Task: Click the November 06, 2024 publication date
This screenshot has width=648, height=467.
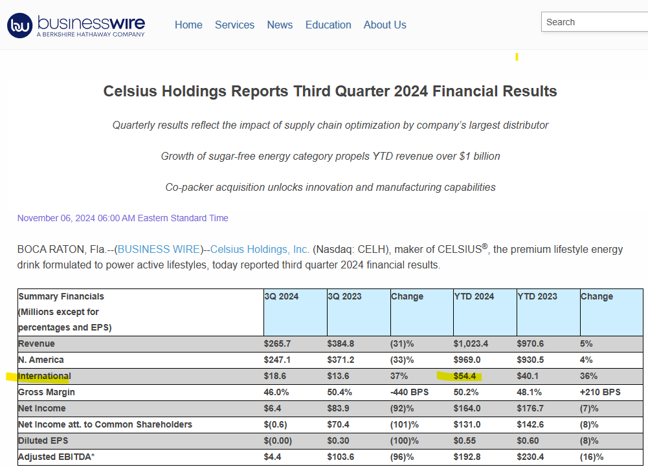Action: click(123, 218)
